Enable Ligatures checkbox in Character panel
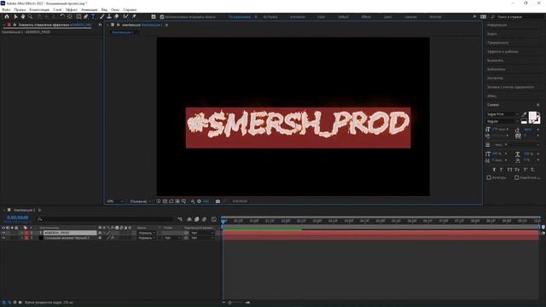 tap(489, 177)
